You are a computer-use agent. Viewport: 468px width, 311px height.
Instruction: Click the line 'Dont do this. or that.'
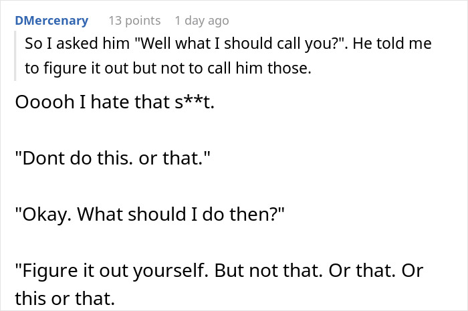[112, 158]
